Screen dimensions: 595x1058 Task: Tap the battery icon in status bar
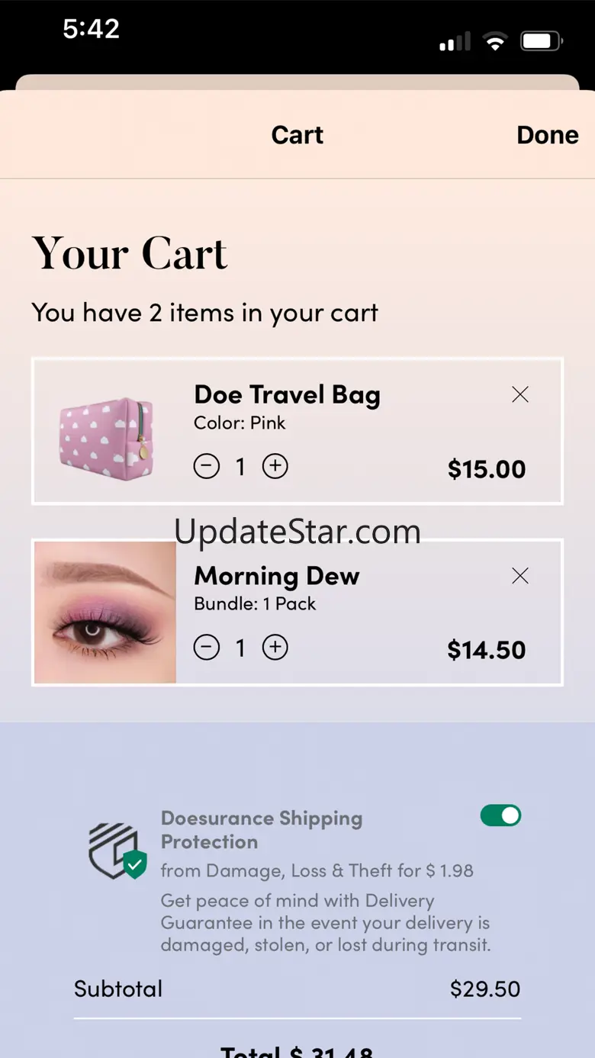(x=541, y=41)
